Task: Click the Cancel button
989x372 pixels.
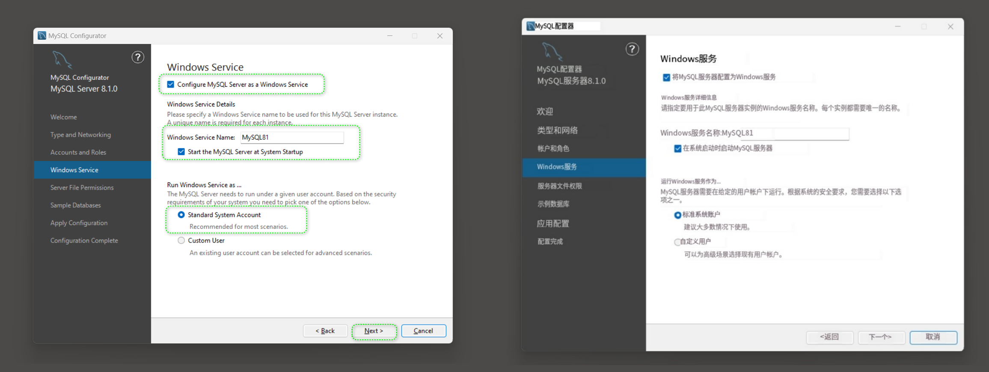Action: pyautogui.click(x=424, y=331)
